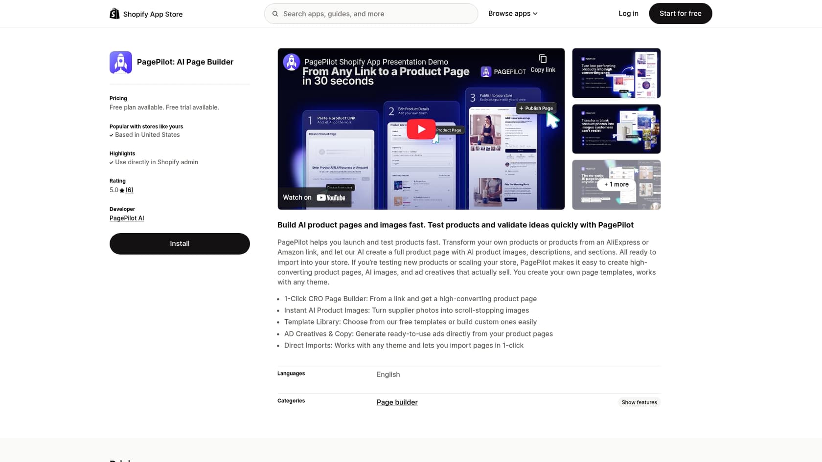
Task: Click the magnifier icon in the search bar
Action: coord(275,14)
